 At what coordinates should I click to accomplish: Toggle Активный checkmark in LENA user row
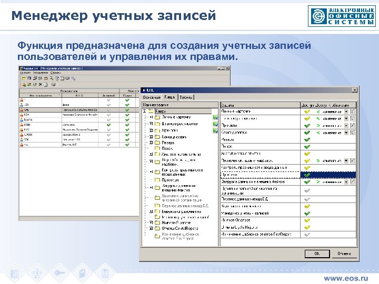point(108,125)
